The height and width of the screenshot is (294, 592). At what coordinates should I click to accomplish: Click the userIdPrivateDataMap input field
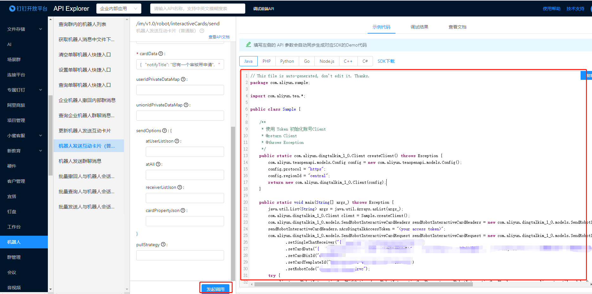pyautogui.click(x=180, y=90)
